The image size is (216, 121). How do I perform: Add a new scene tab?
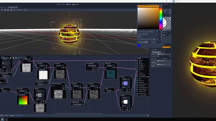(x=19, y=7)
